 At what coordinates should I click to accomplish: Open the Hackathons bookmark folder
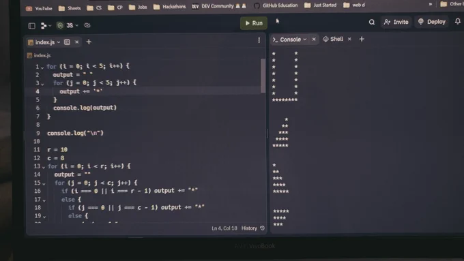click(x=169, y=7)
